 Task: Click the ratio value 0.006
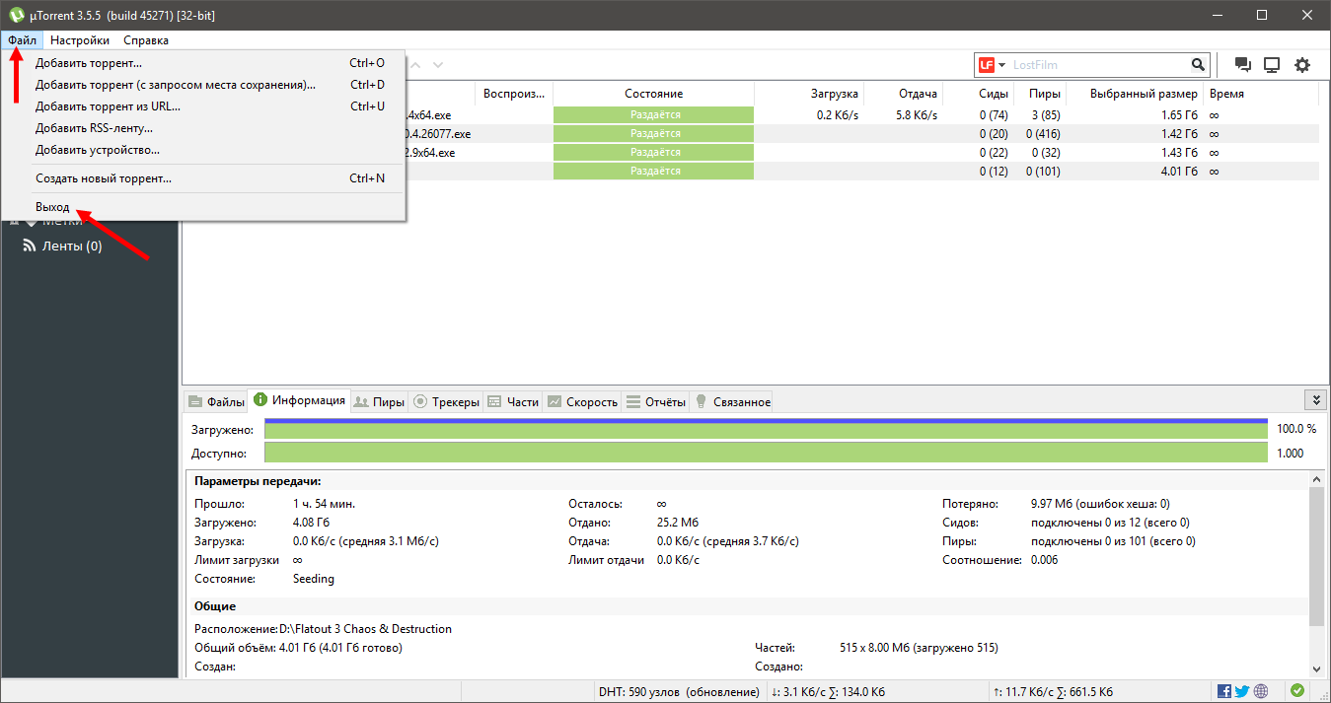pyautogui.click(x=1044, y=560)
